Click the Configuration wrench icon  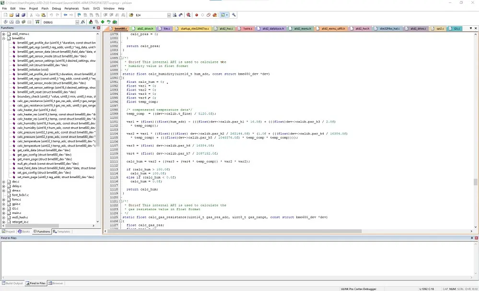click(234, 15)
